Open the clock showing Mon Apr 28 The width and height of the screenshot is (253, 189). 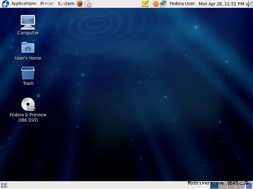[221, 4]
